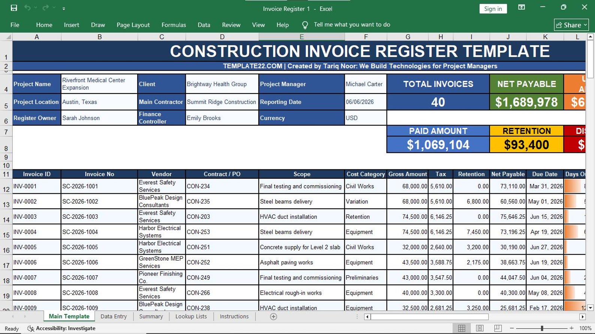Click the horizontal scrollbar left arrow
The width and height of the screenshot is (595, 334).
coord(367,317)
